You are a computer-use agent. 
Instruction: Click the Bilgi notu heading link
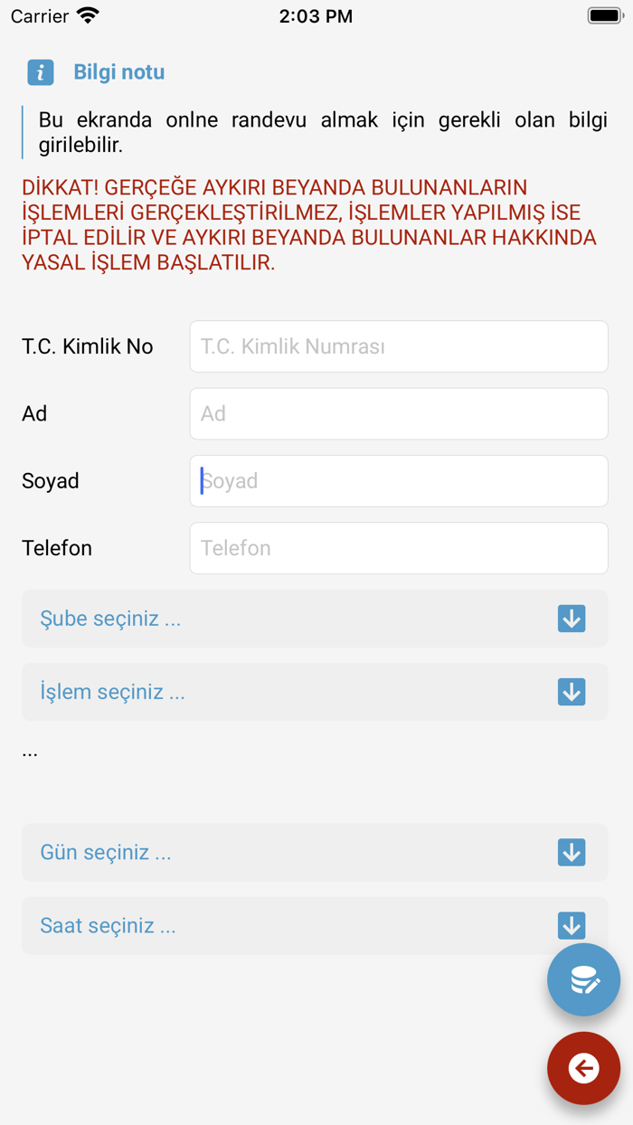click(118, 72)
